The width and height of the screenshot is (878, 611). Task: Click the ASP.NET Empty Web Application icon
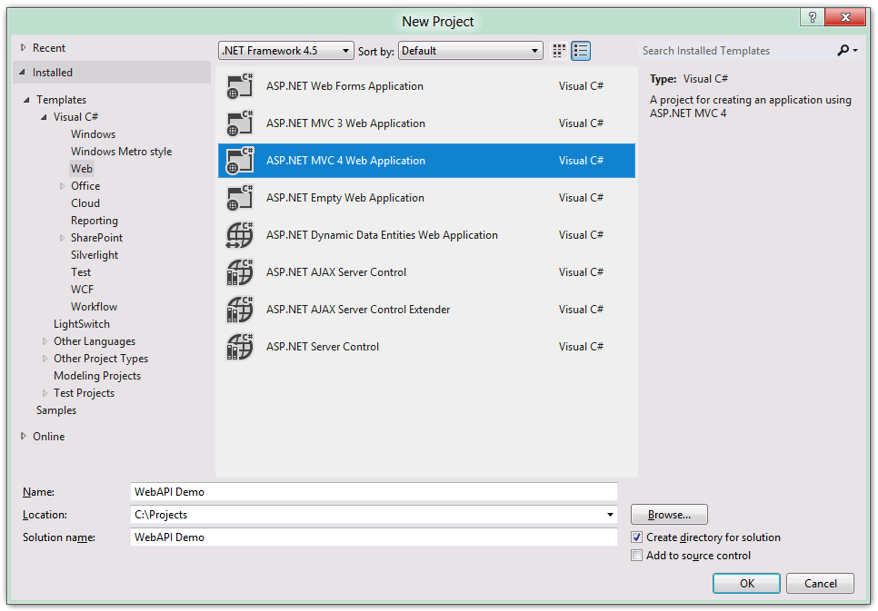pyautogui.click(x=240, y=198)
